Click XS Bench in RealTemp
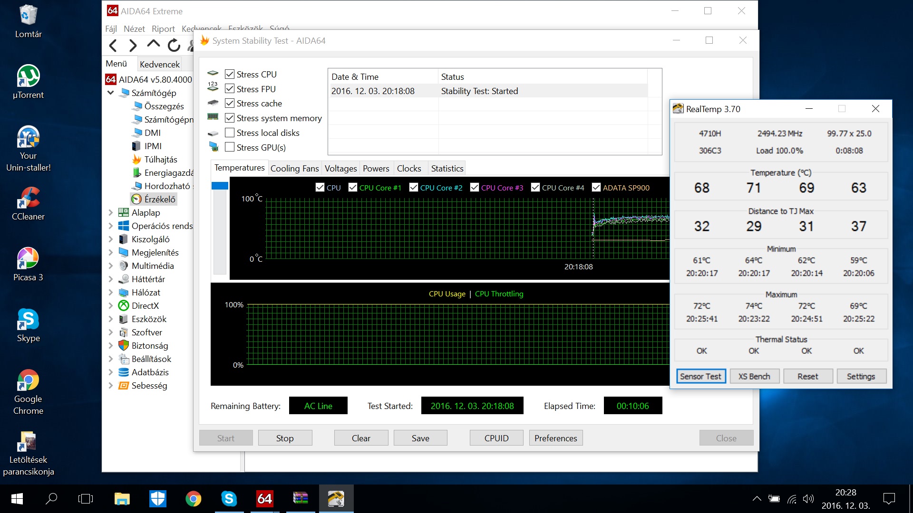913x513 pixels. [754, 376]
